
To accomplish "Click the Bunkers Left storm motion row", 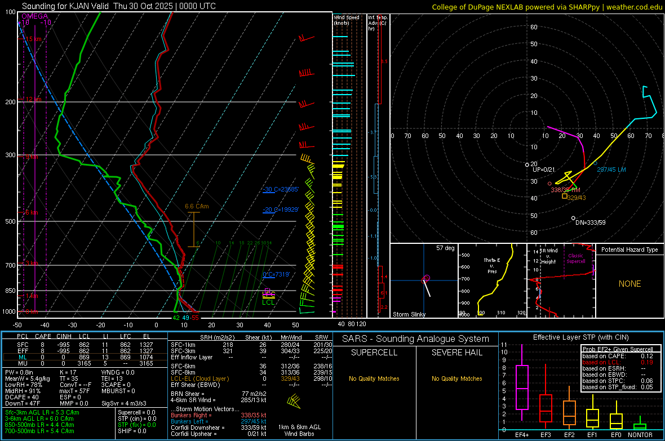I will point(219,422).
